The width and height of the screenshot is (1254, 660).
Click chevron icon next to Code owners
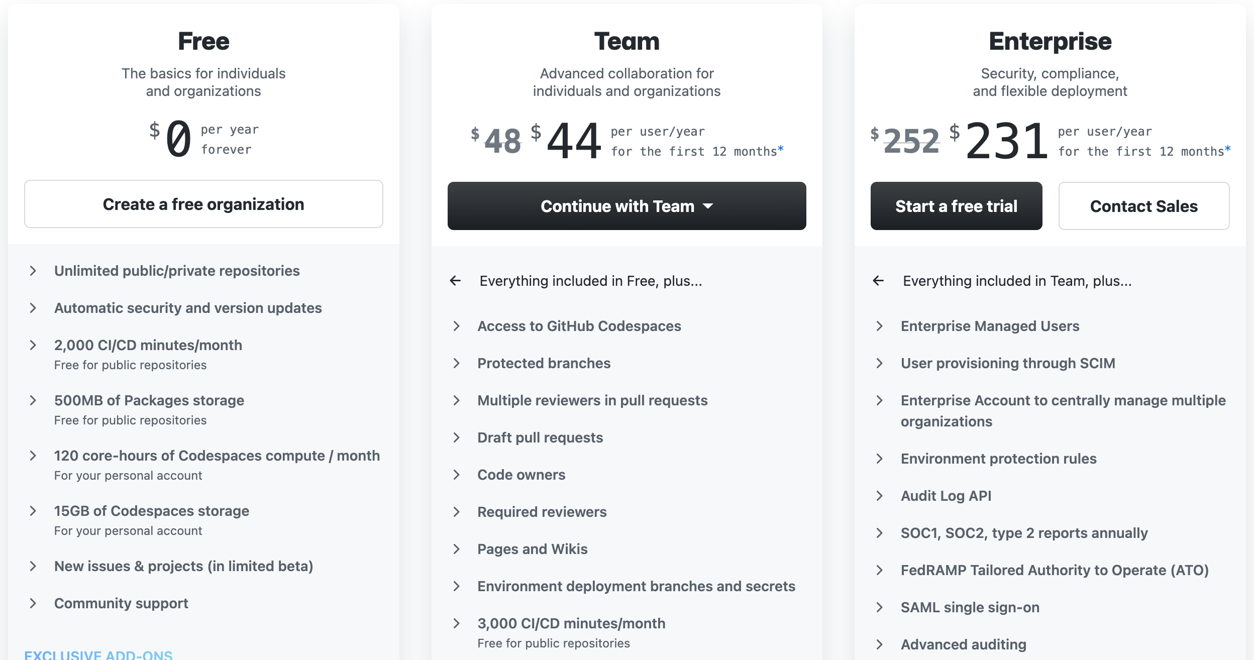click(456, 475)
